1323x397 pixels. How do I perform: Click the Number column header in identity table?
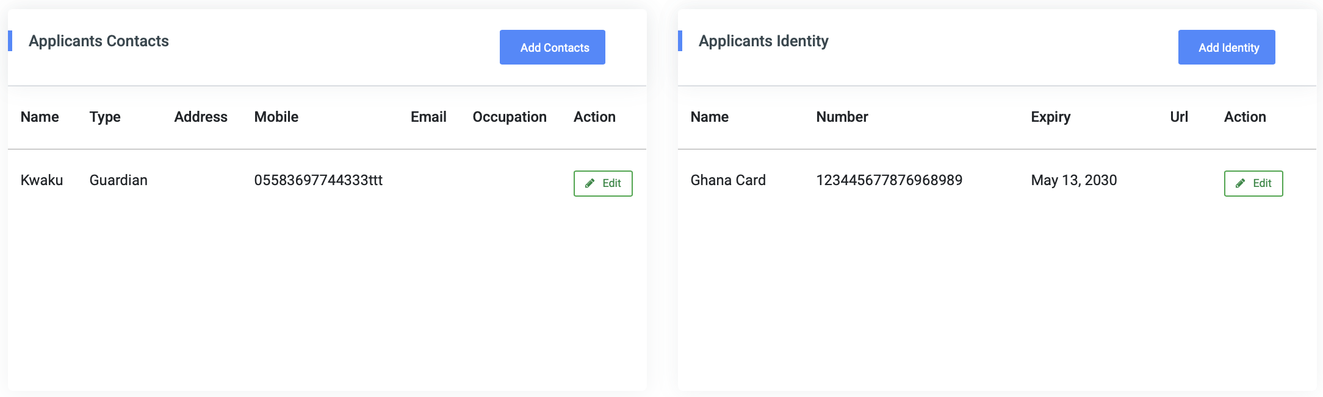pyautogui.click(x=842, y=117)
